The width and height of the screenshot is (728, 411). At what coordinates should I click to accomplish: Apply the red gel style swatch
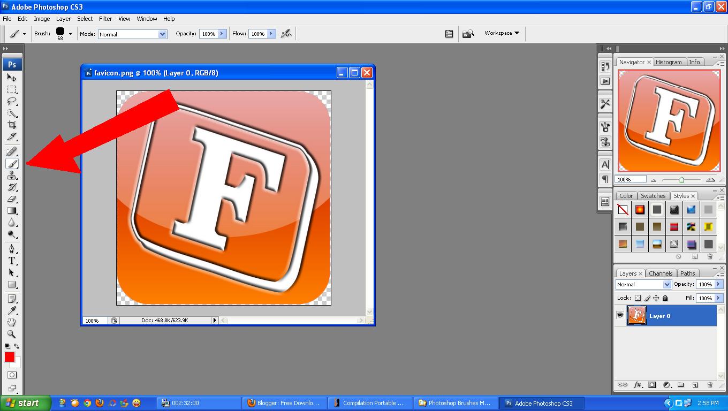click(674, 227)
